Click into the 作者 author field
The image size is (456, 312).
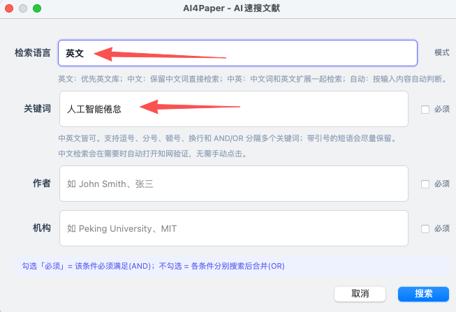pyautogui.click(x=234, y=184)
